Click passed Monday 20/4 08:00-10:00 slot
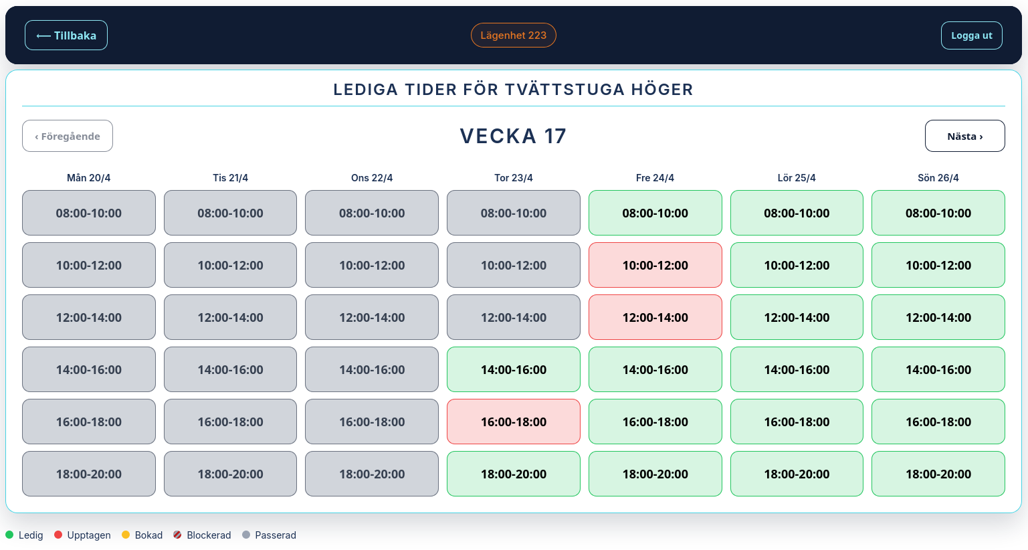Viewport: 1028px width, 550px height. 89,213
